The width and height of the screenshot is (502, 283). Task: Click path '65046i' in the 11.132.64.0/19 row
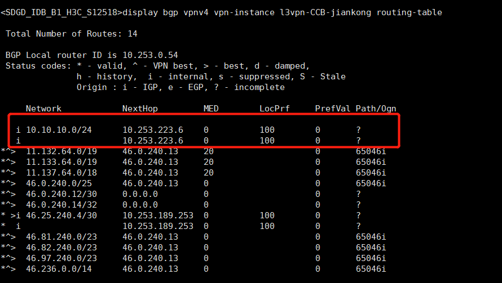(371, 151)
